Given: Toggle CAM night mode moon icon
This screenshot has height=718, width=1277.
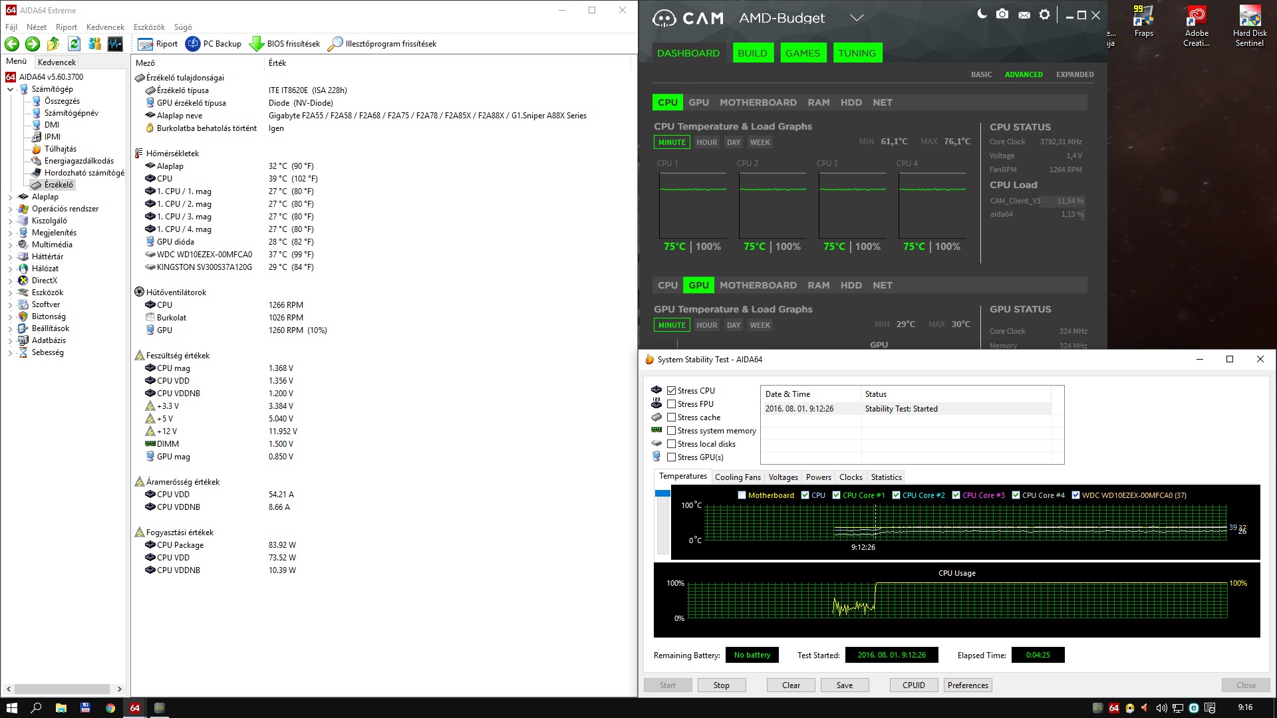Looking at the screenshot, I should point(982,15).
